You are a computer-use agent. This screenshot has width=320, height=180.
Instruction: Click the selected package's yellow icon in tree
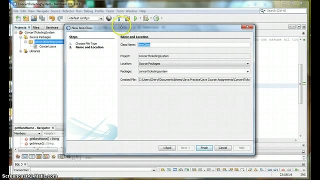tap(30, 42)
